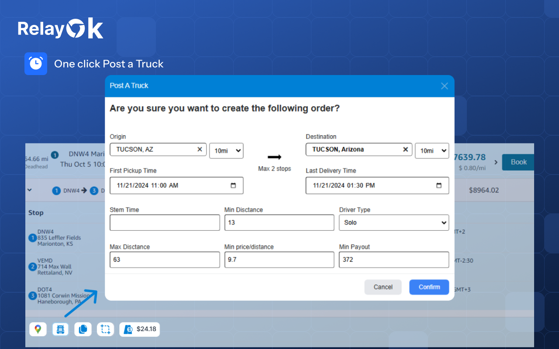Click the Min price/distance field showing 9.7
The height and width of the screenshot is (349, 559).
coord(279,260)
